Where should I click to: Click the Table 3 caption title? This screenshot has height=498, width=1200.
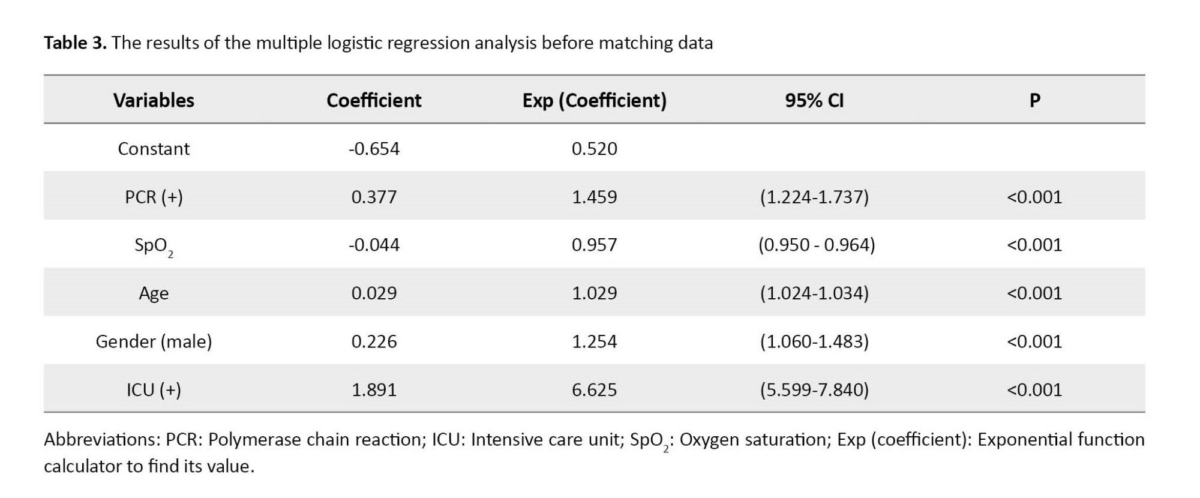[x=378, y=43]
